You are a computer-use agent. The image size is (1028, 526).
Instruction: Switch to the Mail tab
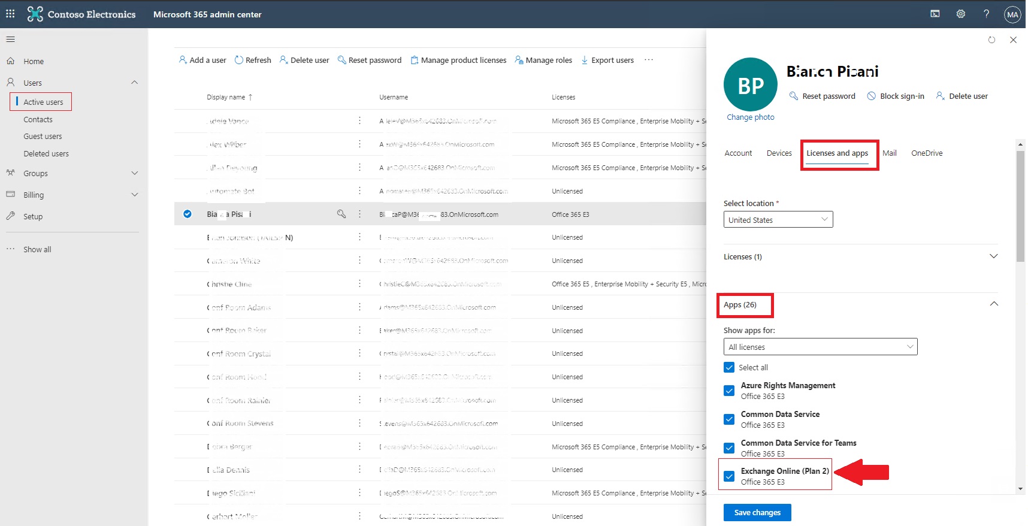tap(890, 153)
